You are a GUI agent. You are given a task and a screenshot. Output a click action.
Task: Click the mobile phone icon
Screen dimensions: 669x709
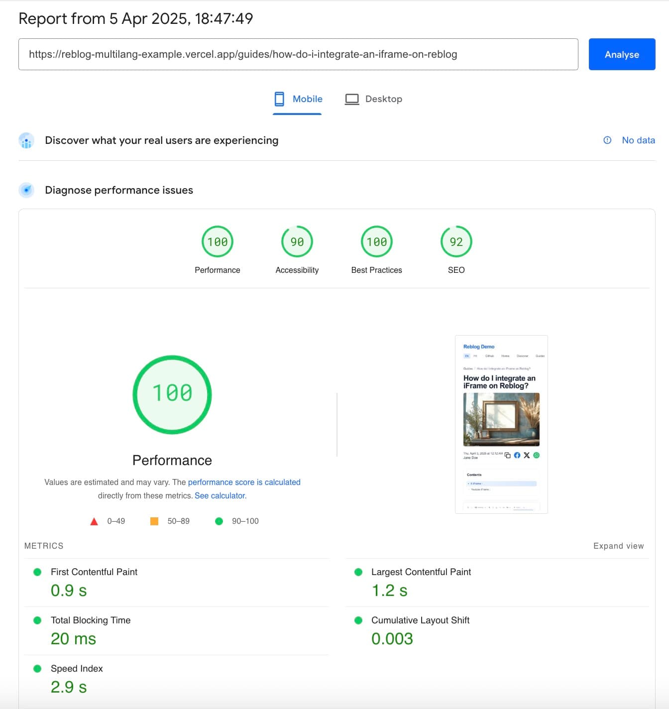pyautogui.click(x=279, y=99)
